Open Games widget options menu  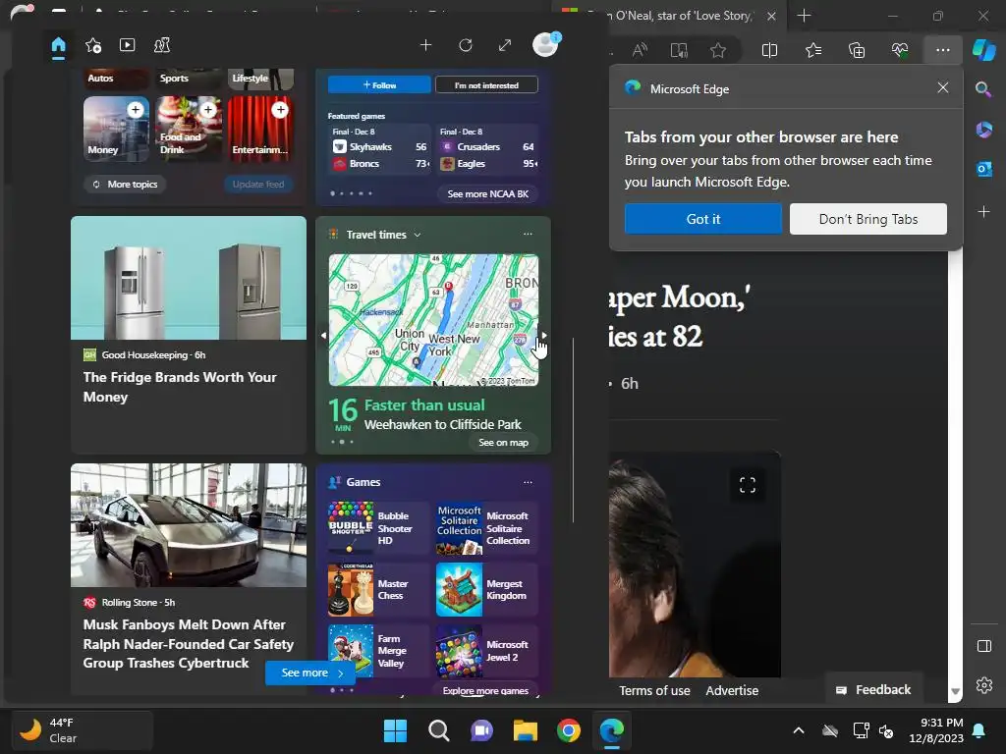click(528, 481)
